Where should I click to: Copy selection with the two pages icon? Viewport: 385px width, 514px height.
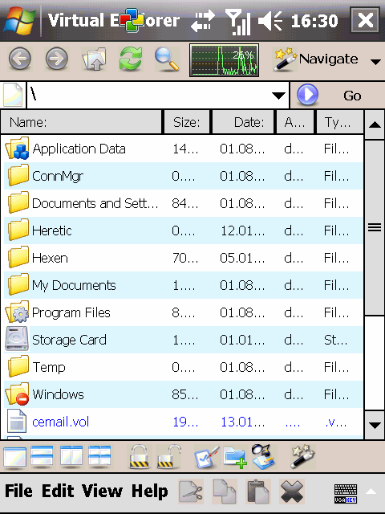[225, 491]
